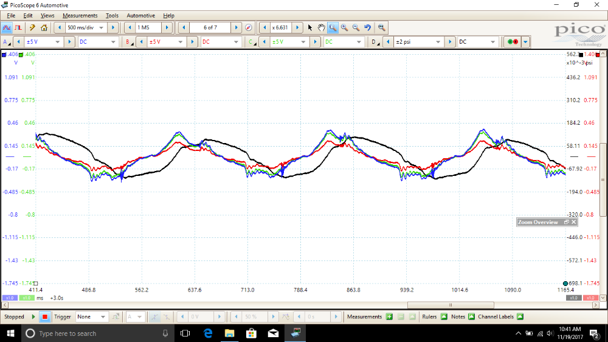Open the Measurements menu
The image size is (608, 342).
click(80, 15)
